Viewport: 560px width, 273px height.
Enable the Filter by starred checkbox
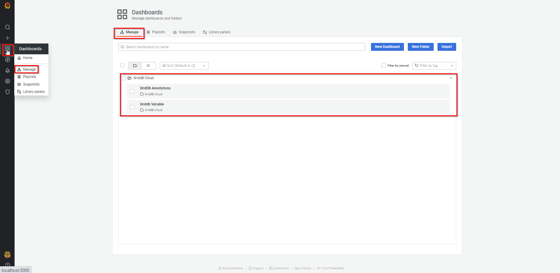coord(384,65)
